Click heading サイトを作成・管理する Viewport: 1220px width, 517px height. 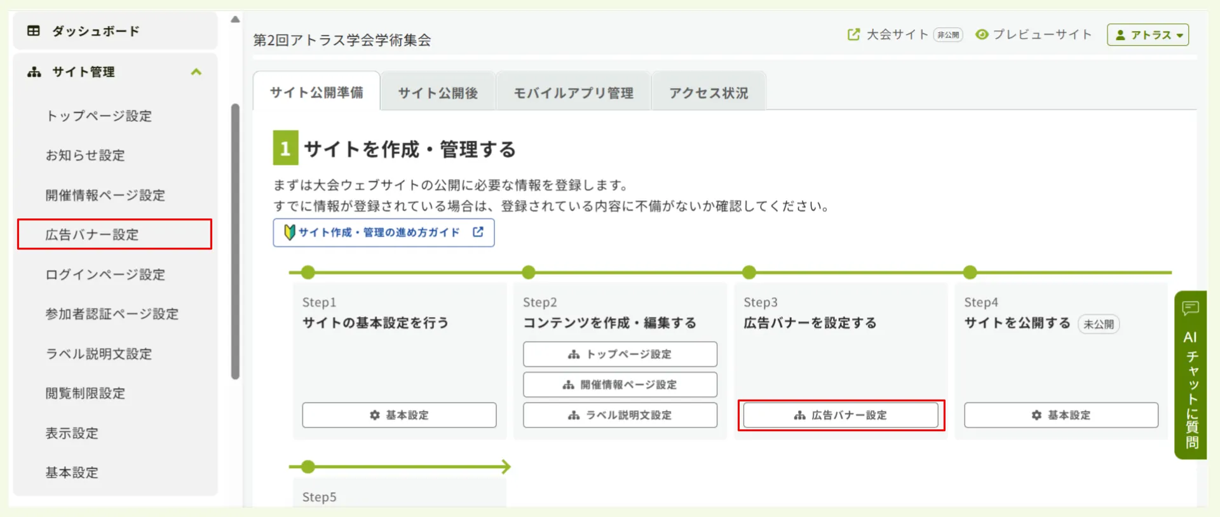410,149
